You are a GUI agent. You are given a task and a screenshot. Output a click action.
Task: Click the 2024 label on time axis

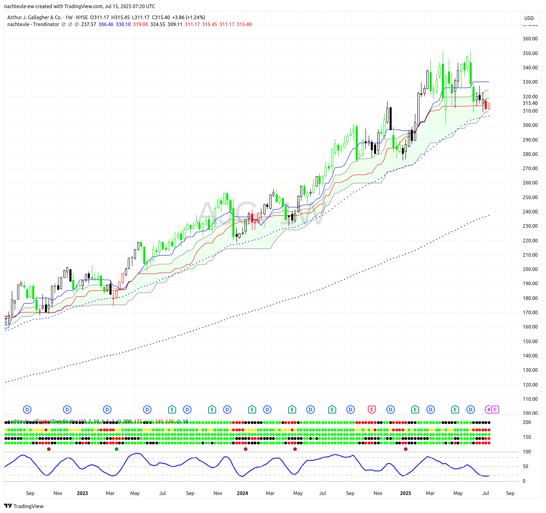[243, 493]
